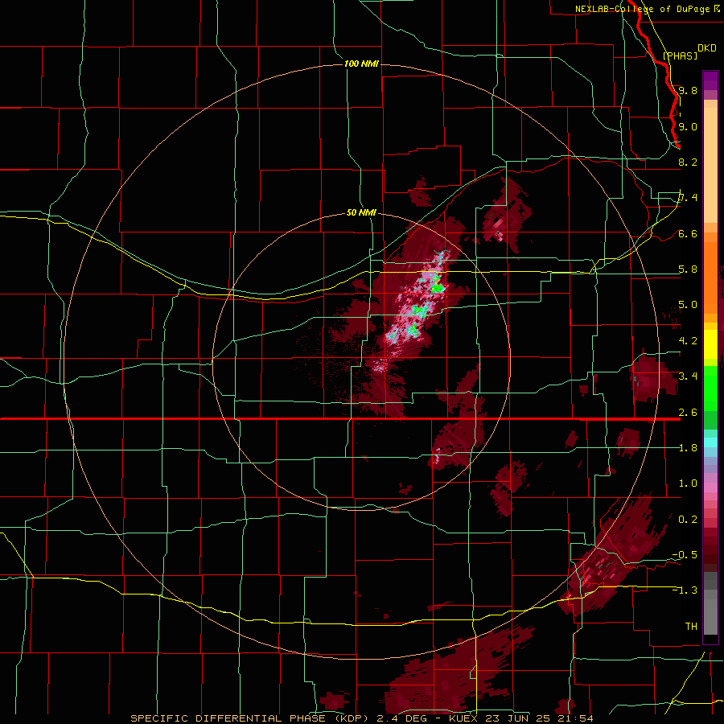The height and width of the screenshot is (724, 724).
Task: Pick the orange segment of the color bar
Action: click(710, 277)
